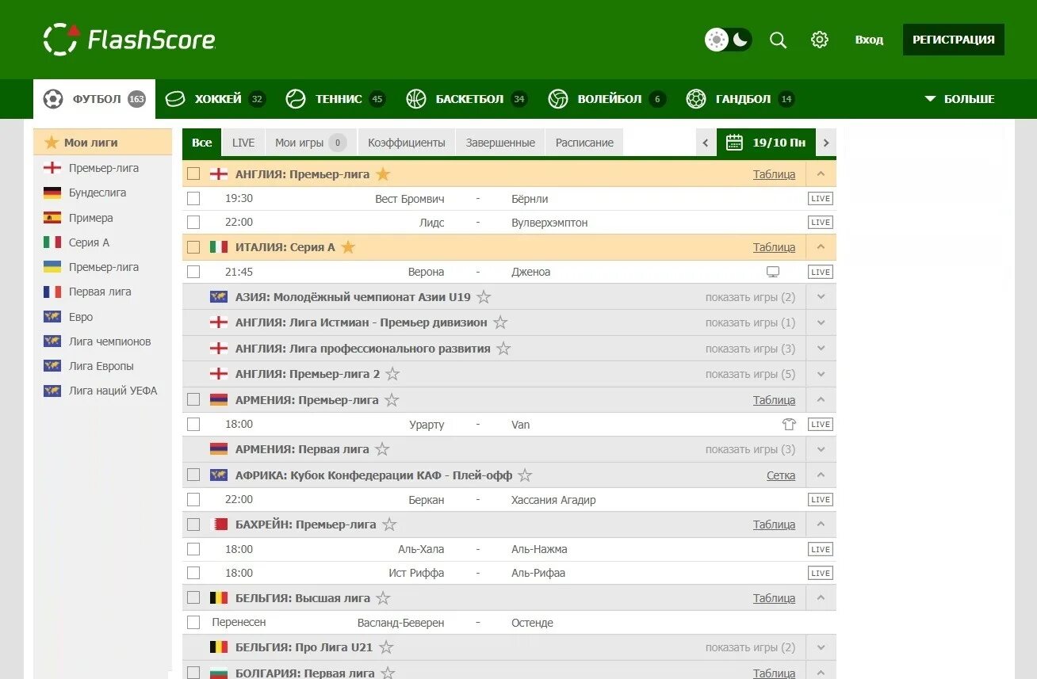
Task: Select the Хоккей sport tab
Action: click(215, 99)
